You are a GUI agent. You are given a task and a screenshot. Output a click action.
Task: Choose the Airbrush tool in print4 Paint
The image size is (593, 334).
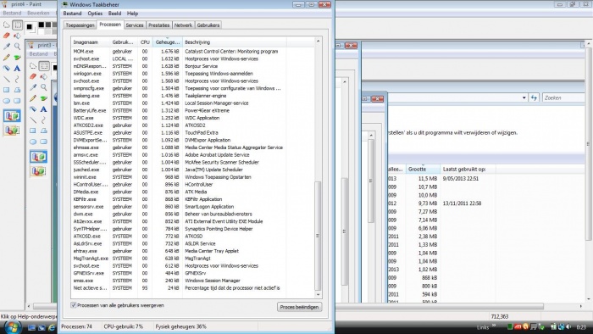[7, 69]
